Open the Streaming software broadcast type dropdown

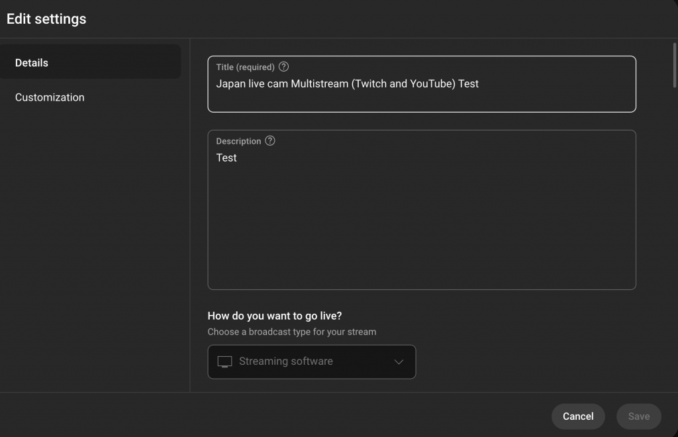click(x=311, y=362)
